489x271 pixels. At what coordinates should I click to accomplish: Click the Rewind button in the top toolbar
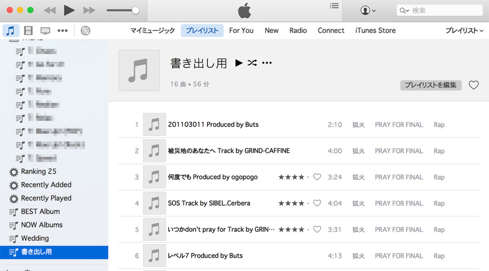[50, 10]
